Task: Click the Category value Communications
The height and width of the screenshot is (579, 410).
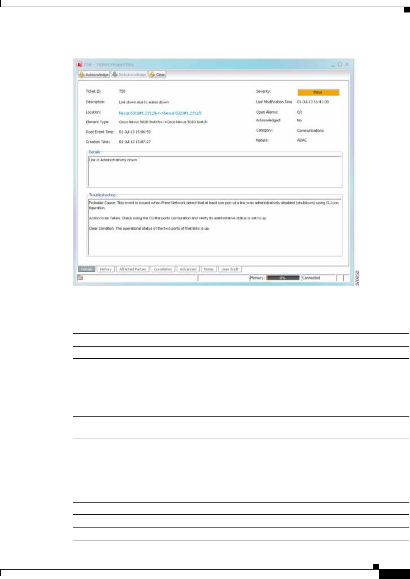Action: point(310,131)
